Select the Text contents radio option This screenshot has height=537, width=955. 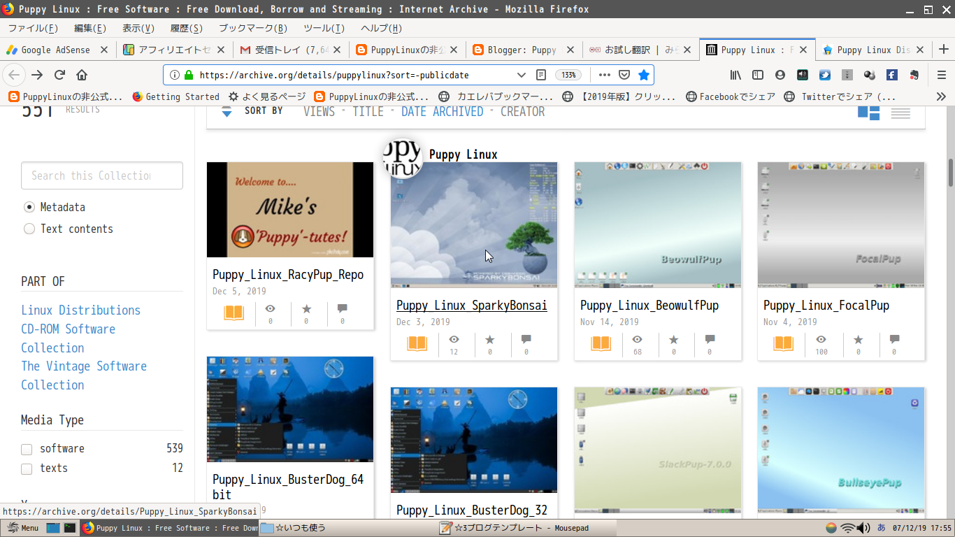[x=29, y=229]
